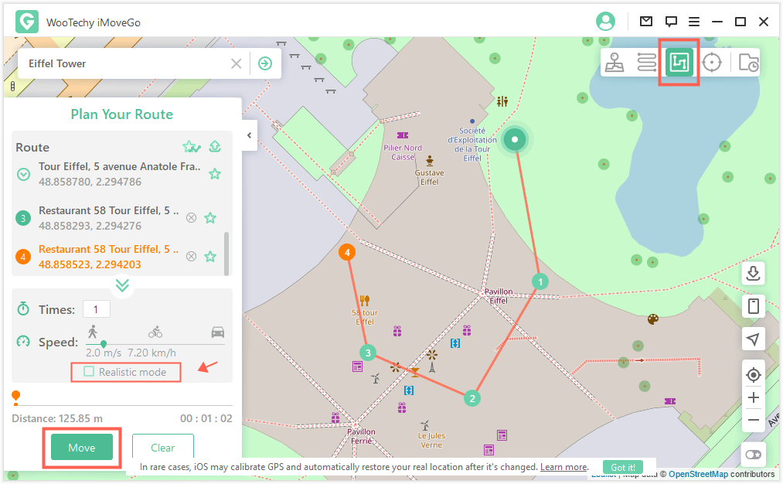Open the Joystick mode target icon
This screenshot has width=783, height=484.
[x=711, y=63]
